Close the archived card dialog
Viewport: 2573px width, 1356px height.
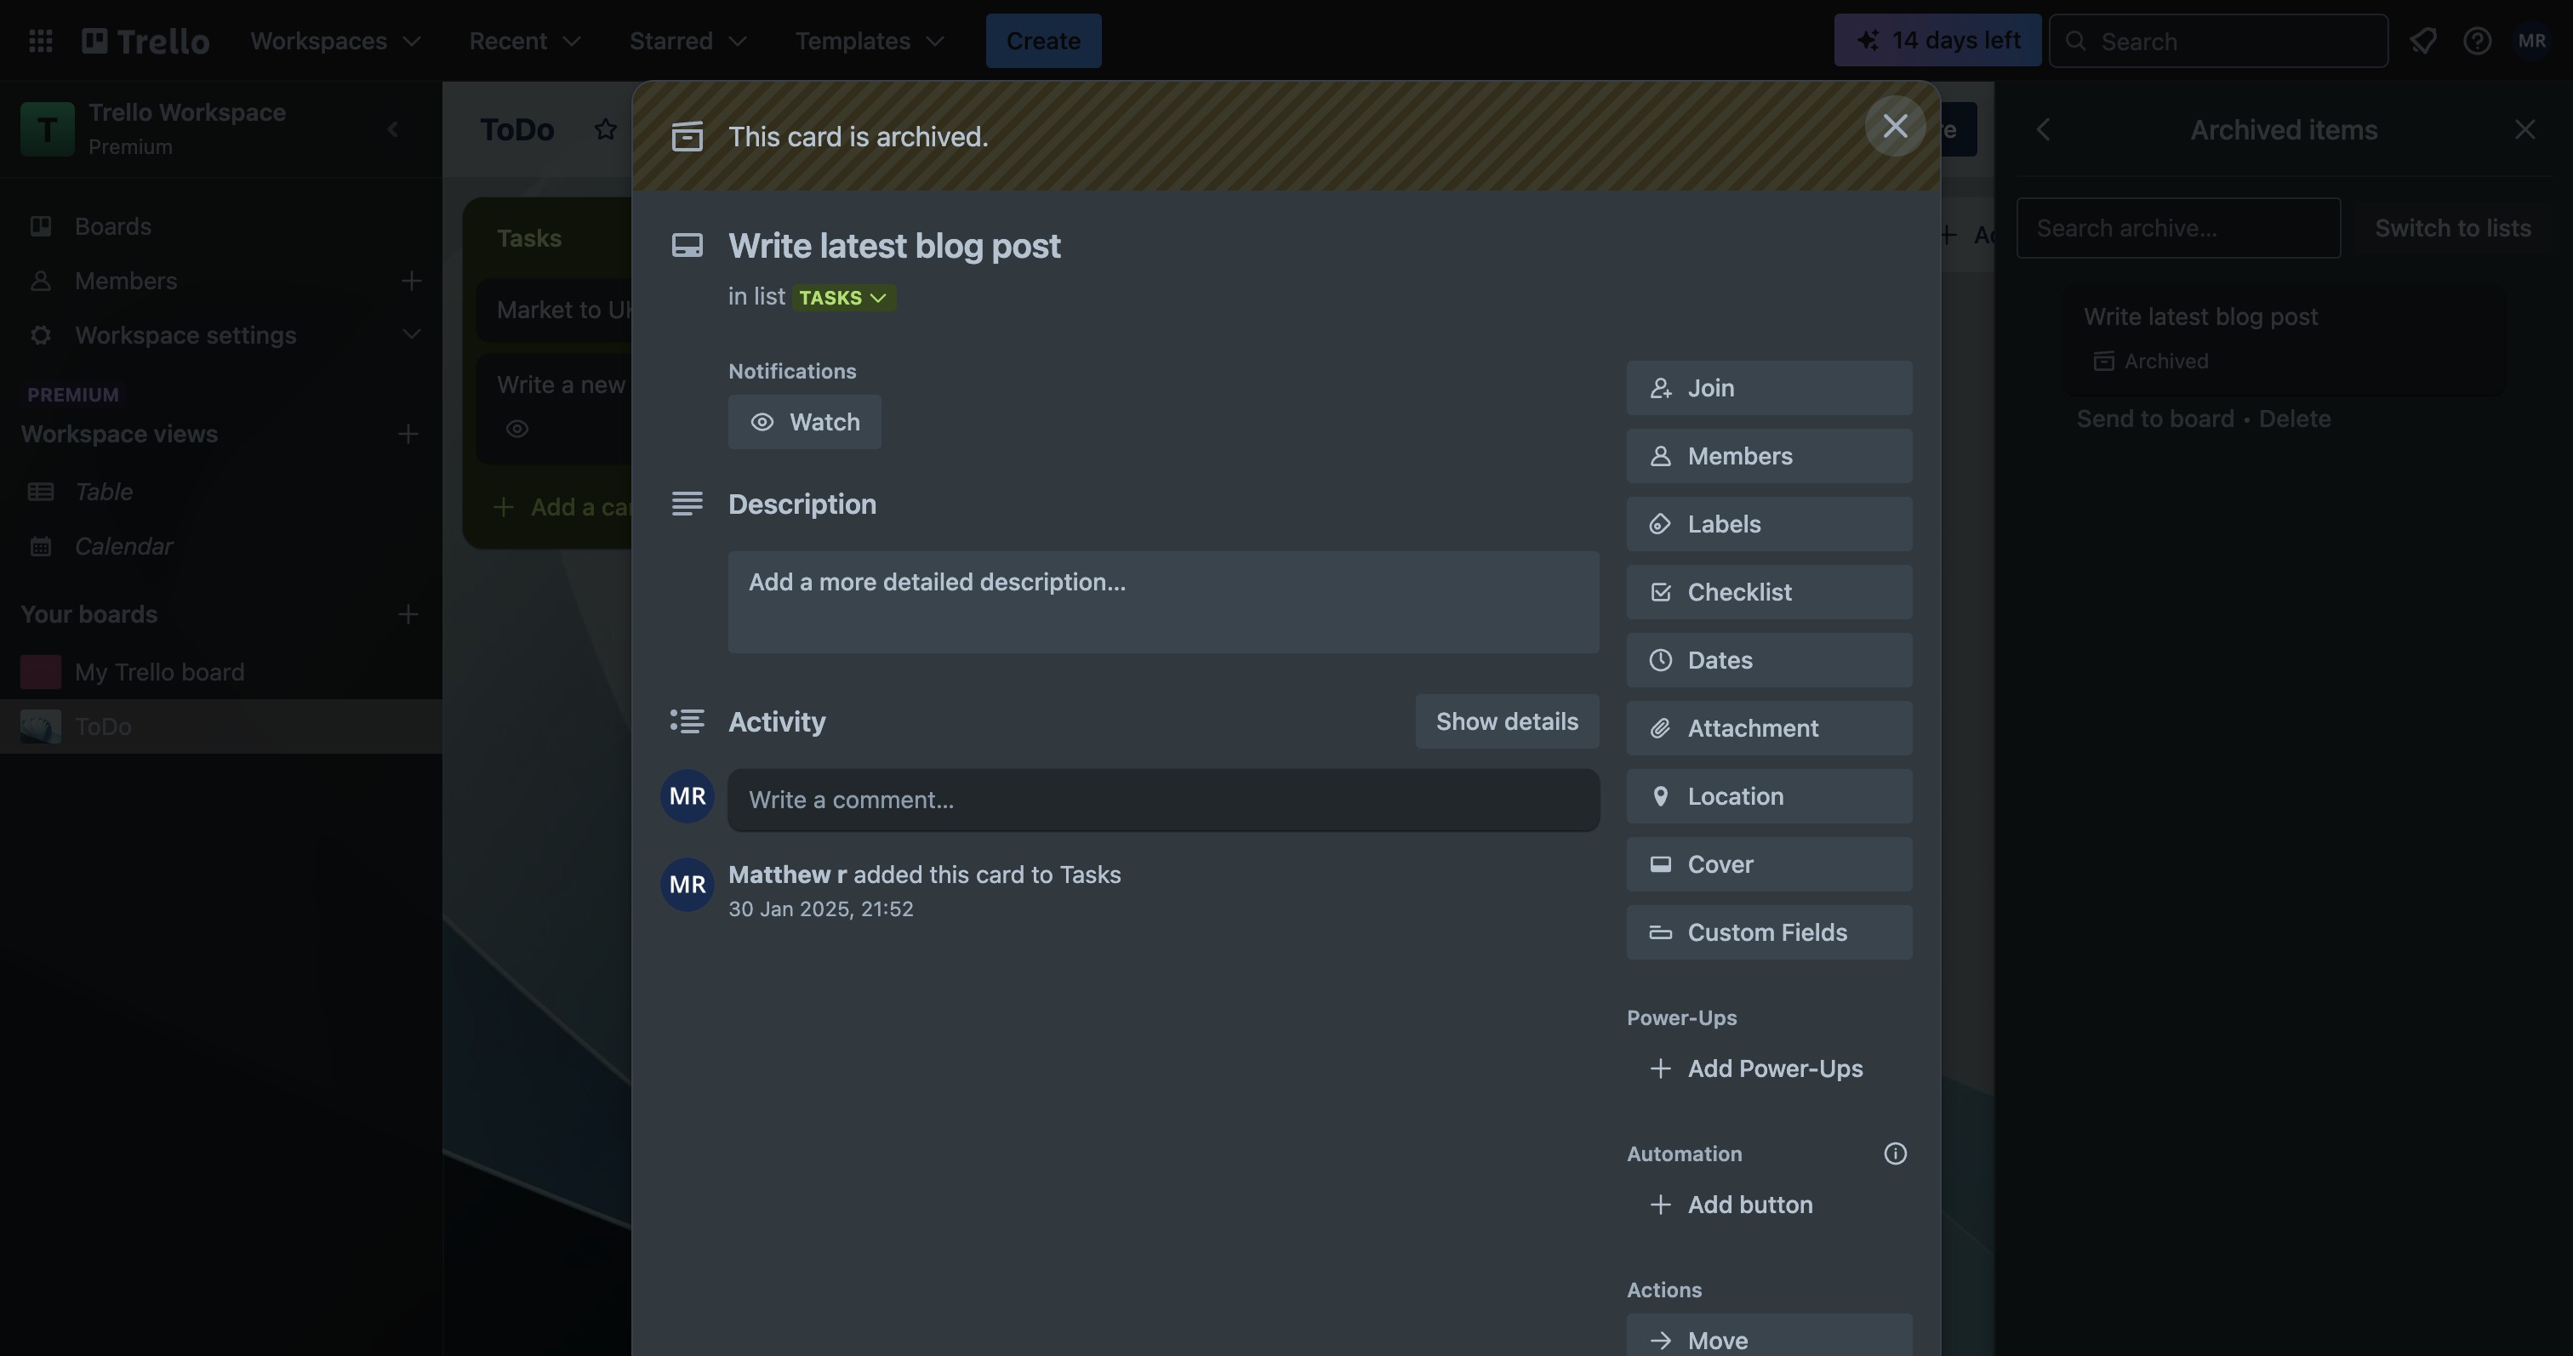point(1895,126)
